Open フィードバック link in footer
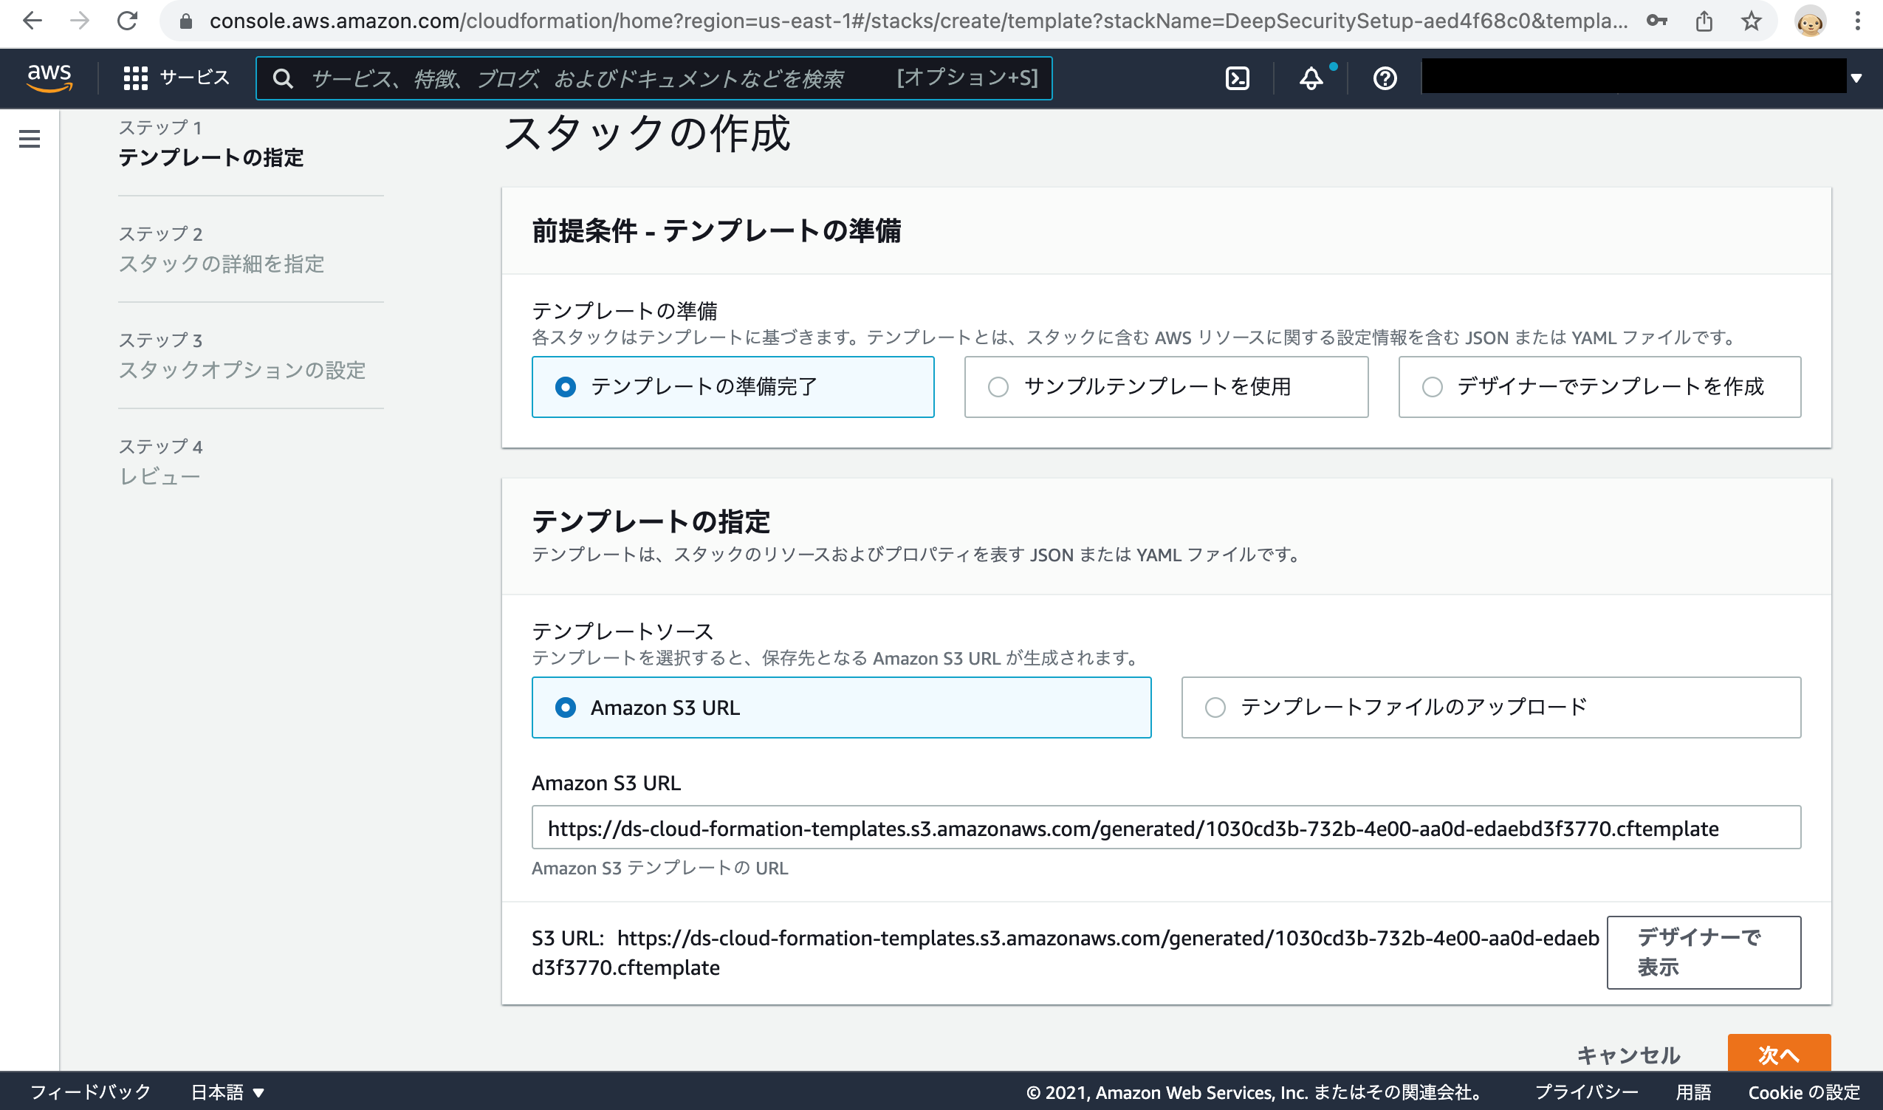Screen dimensions: 1883x1110 (91, 1092)
